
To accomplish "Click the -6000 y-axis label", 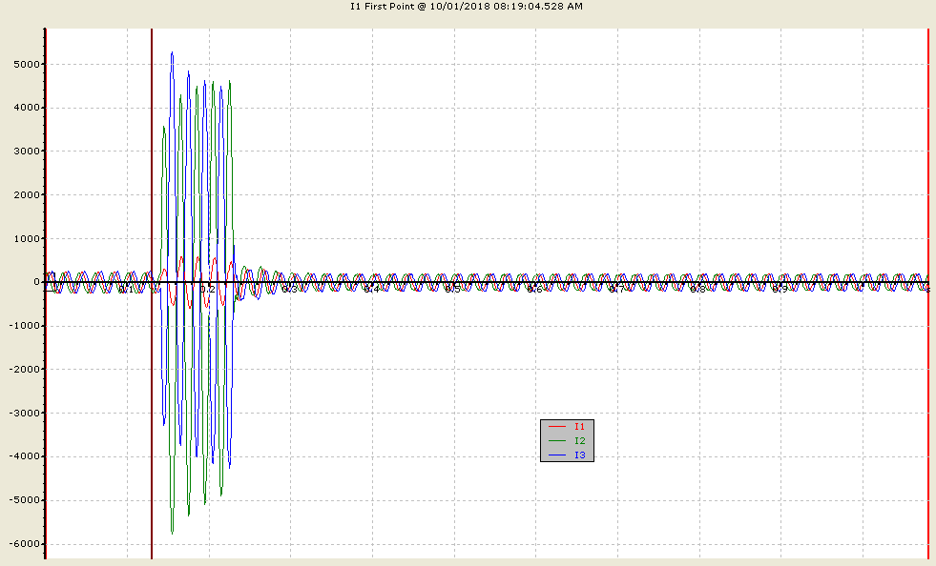I will (x=25, y=544).
